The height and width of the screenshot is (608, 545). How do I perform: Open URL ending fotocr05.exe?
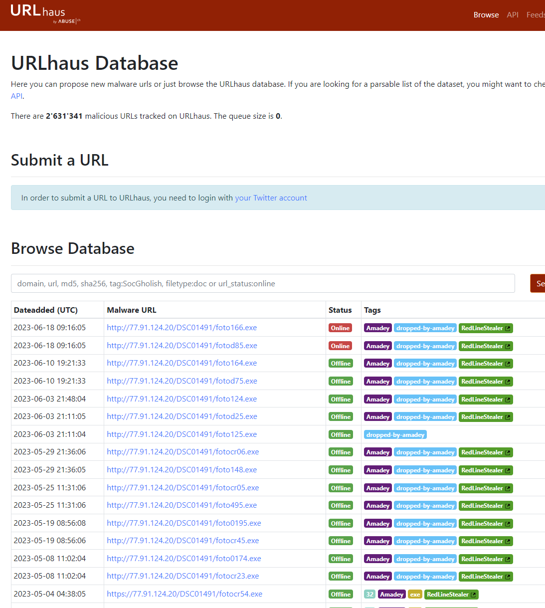click(x=183, y=488)
